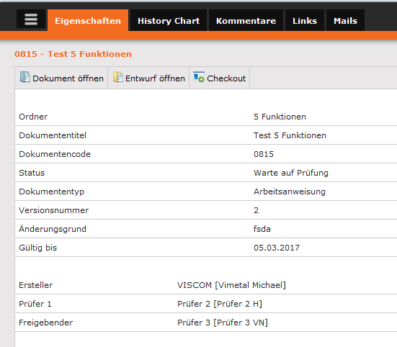Screen dimensions: 397x347
Task: Click the Dokumententyp label
Action: (51, 191)
